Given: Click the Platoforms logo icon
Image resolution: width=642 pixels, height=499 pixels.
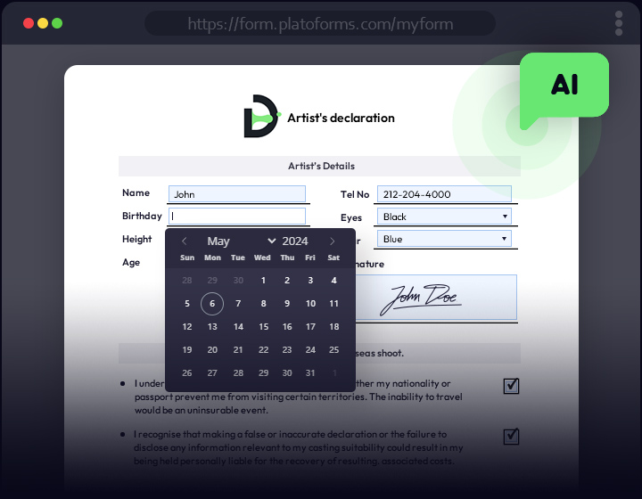Looking at the screenshot, I should point(260,117).
